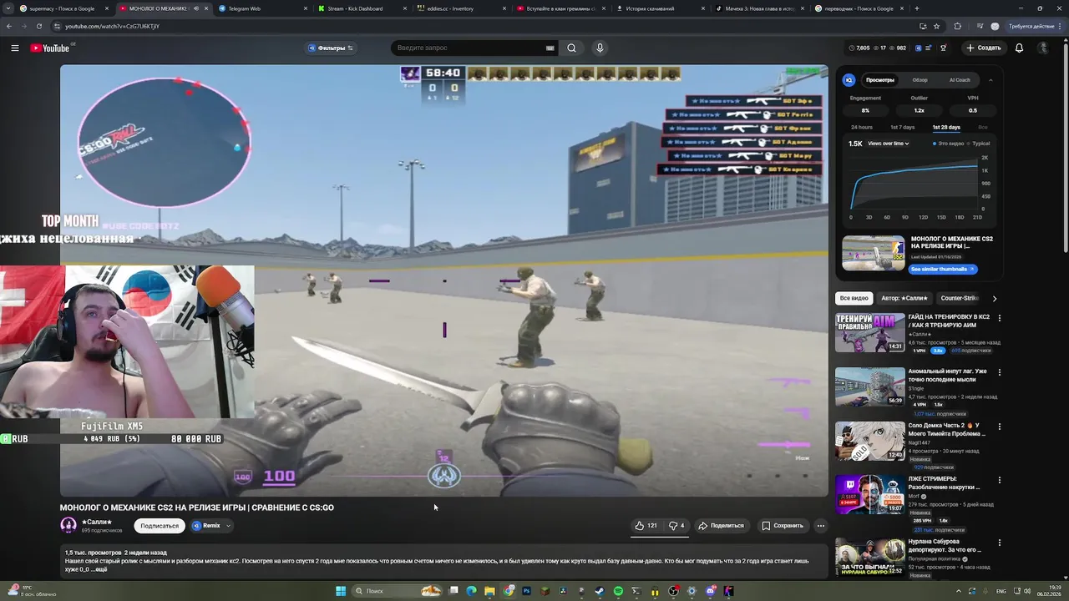Screen dimensions: 1069x601
Task: Expand the Remix dropdown arrow
Action: coord(228,526)
